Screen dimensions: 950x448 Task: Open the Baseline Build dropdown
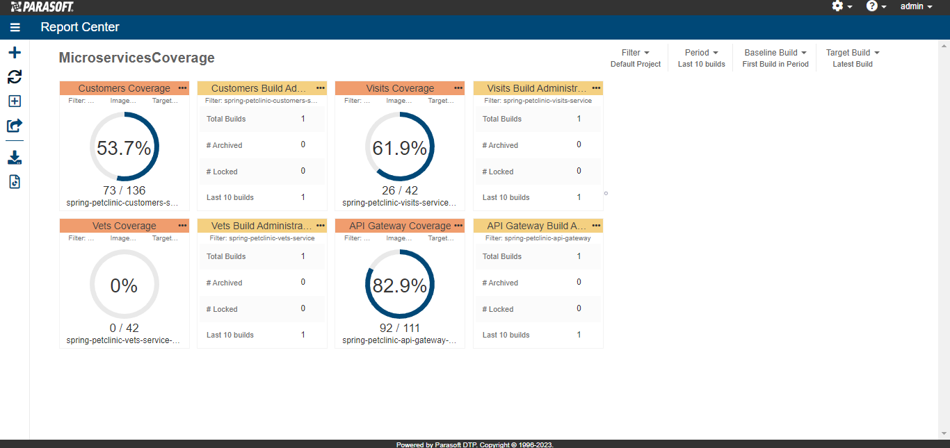click(x=775, y=53)
